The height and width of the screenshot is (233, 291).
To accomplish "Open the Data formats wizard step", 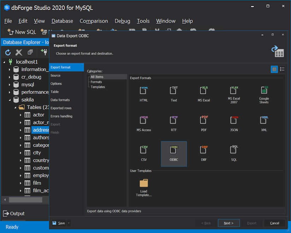I will pyautogui.click(x=66, y=100).
